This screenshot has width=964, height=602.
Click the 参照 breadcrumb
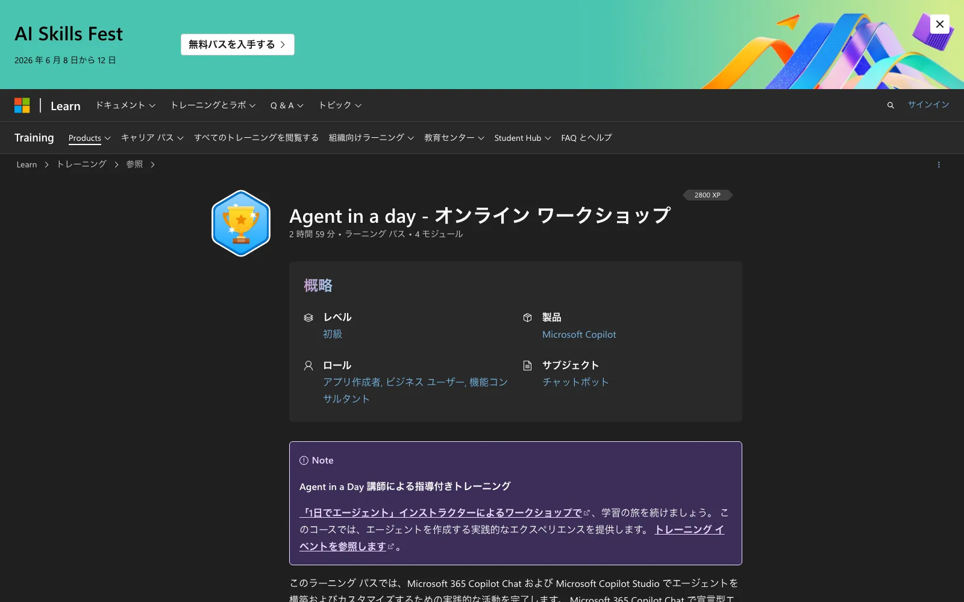point(134,164)
